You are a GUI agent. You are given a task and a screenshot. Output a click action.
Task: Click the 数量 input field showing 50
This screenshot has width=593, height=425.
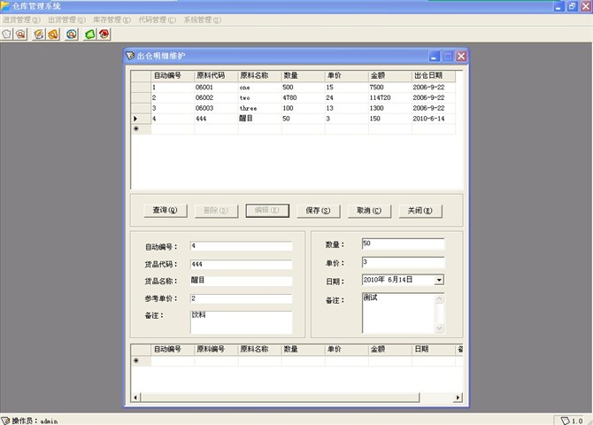403,244
